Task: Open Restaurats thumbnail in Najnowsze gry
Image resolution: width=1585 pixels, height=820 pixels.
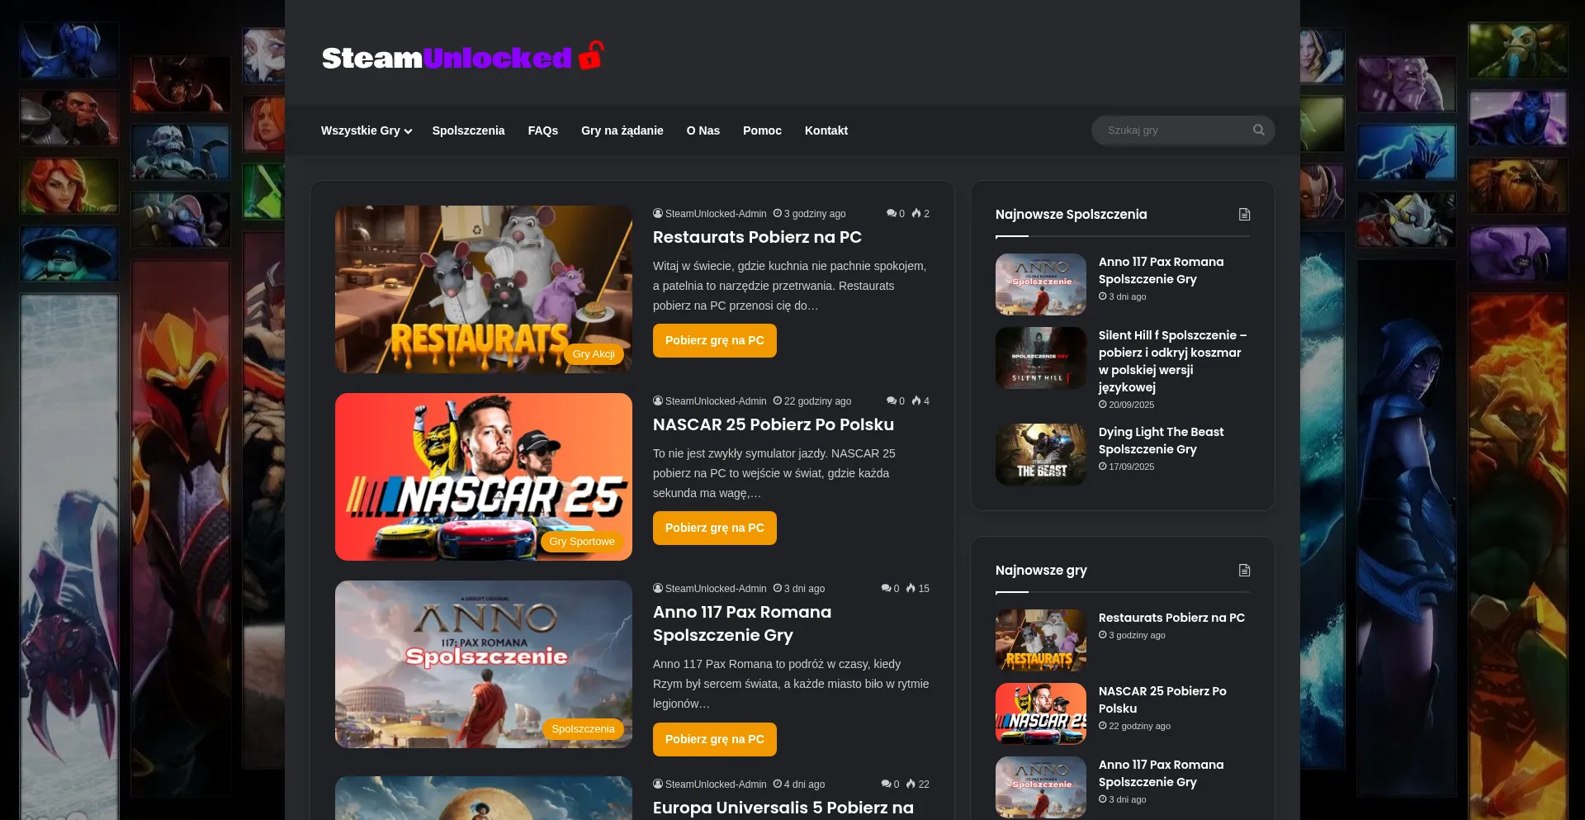Action: click(x=1041, y=640)
